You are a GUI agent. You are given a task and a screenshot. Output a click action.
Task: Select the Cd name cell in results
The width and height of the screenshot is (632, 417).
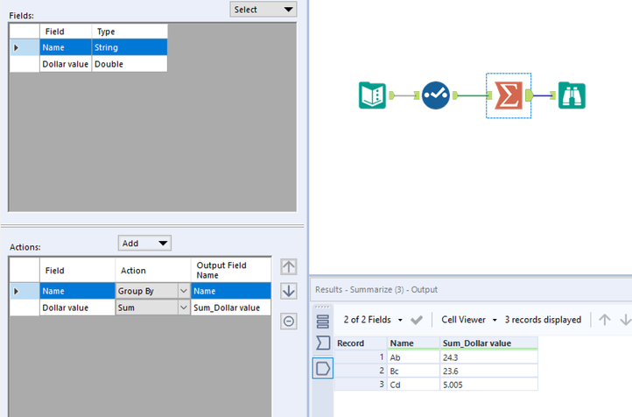point(413,385)
